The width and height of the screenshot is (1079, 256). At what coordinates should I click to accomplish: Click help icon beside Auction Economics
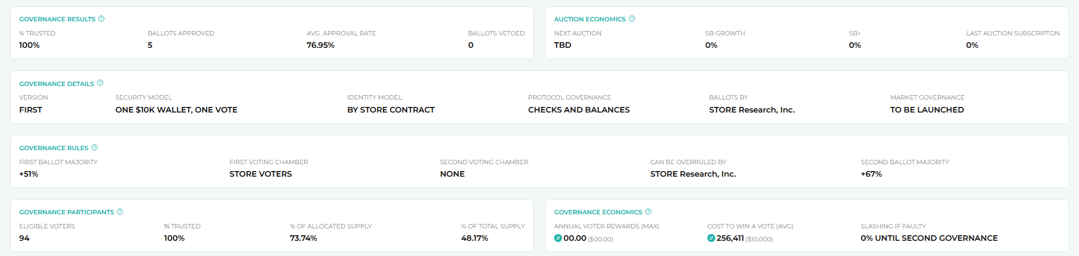coord(632,19)
